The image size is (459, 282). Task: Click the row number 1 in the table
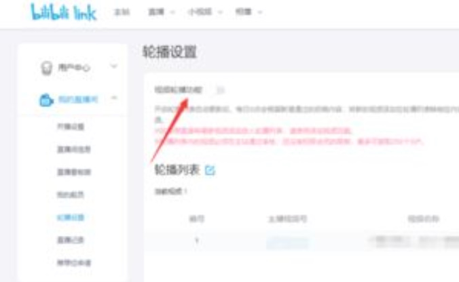pos(197,241)
